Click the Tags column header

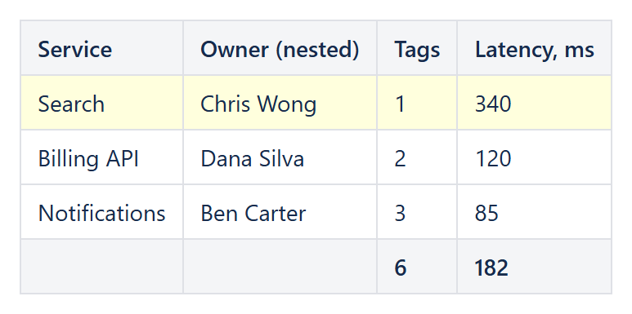[x=417, y=48]
